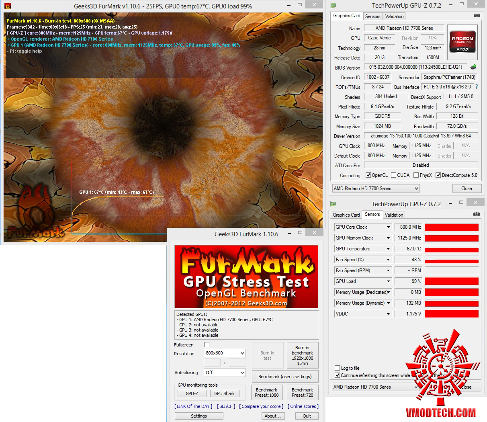
Task: Click 'GPU 1: AMD Radeon HD 7700 Series' detected line
Action: tap(225, 320)
